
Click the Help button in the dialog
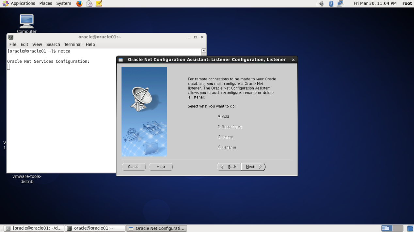161,167
